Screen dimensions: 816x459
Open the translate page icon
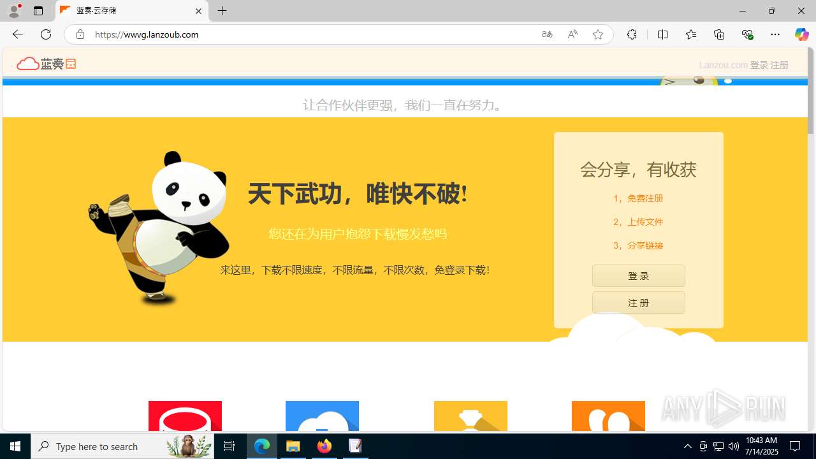click(x=547, y=34)
